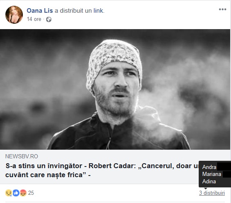Open the three-dot post options menu
This screenshot has width=231, height=203.
(x=222, y=9)
